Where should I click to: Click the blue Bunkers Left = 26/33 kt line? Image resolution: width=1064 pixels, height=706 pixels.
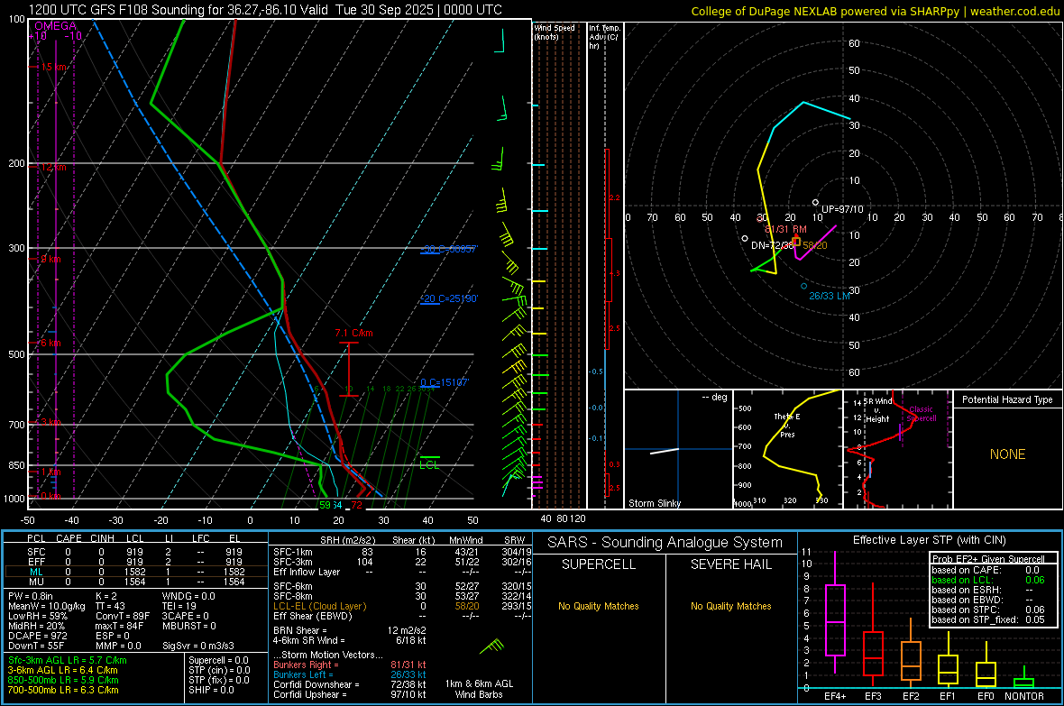350,674
